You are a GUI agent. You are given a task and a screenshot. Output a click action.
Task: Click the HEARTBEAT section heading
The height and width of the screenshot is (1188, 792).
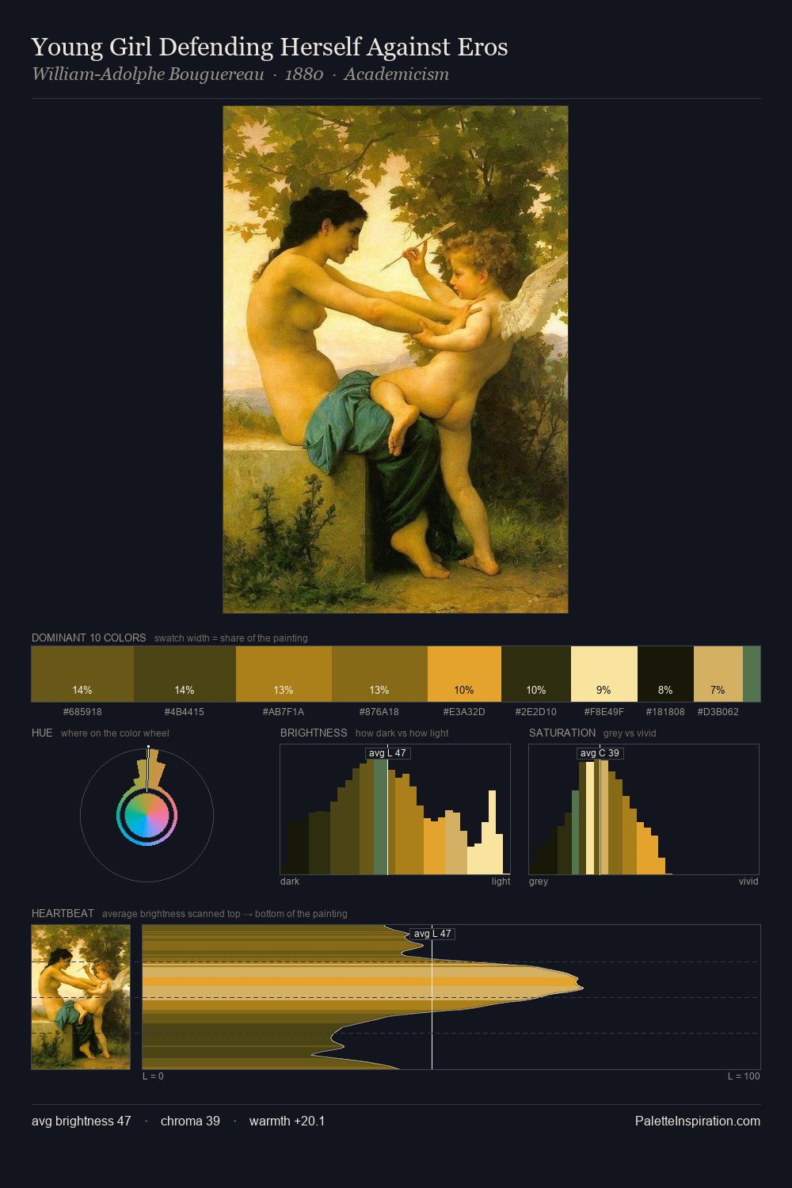[63, 913]
